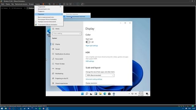
Task: Expand guest system tray hidden icons chevron
Action: (129, 94)
